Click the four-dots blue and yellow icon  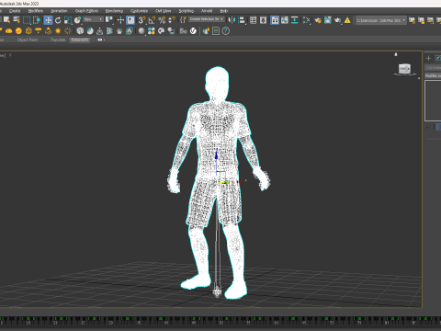[152, 31]
